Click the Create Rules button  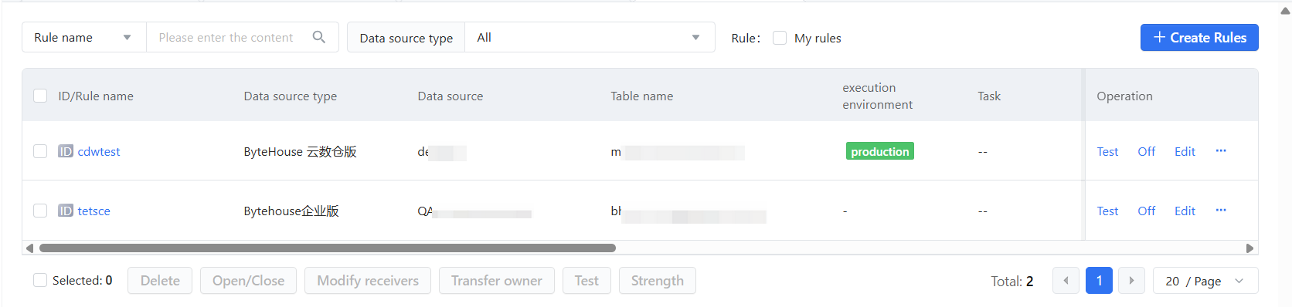1199,37
